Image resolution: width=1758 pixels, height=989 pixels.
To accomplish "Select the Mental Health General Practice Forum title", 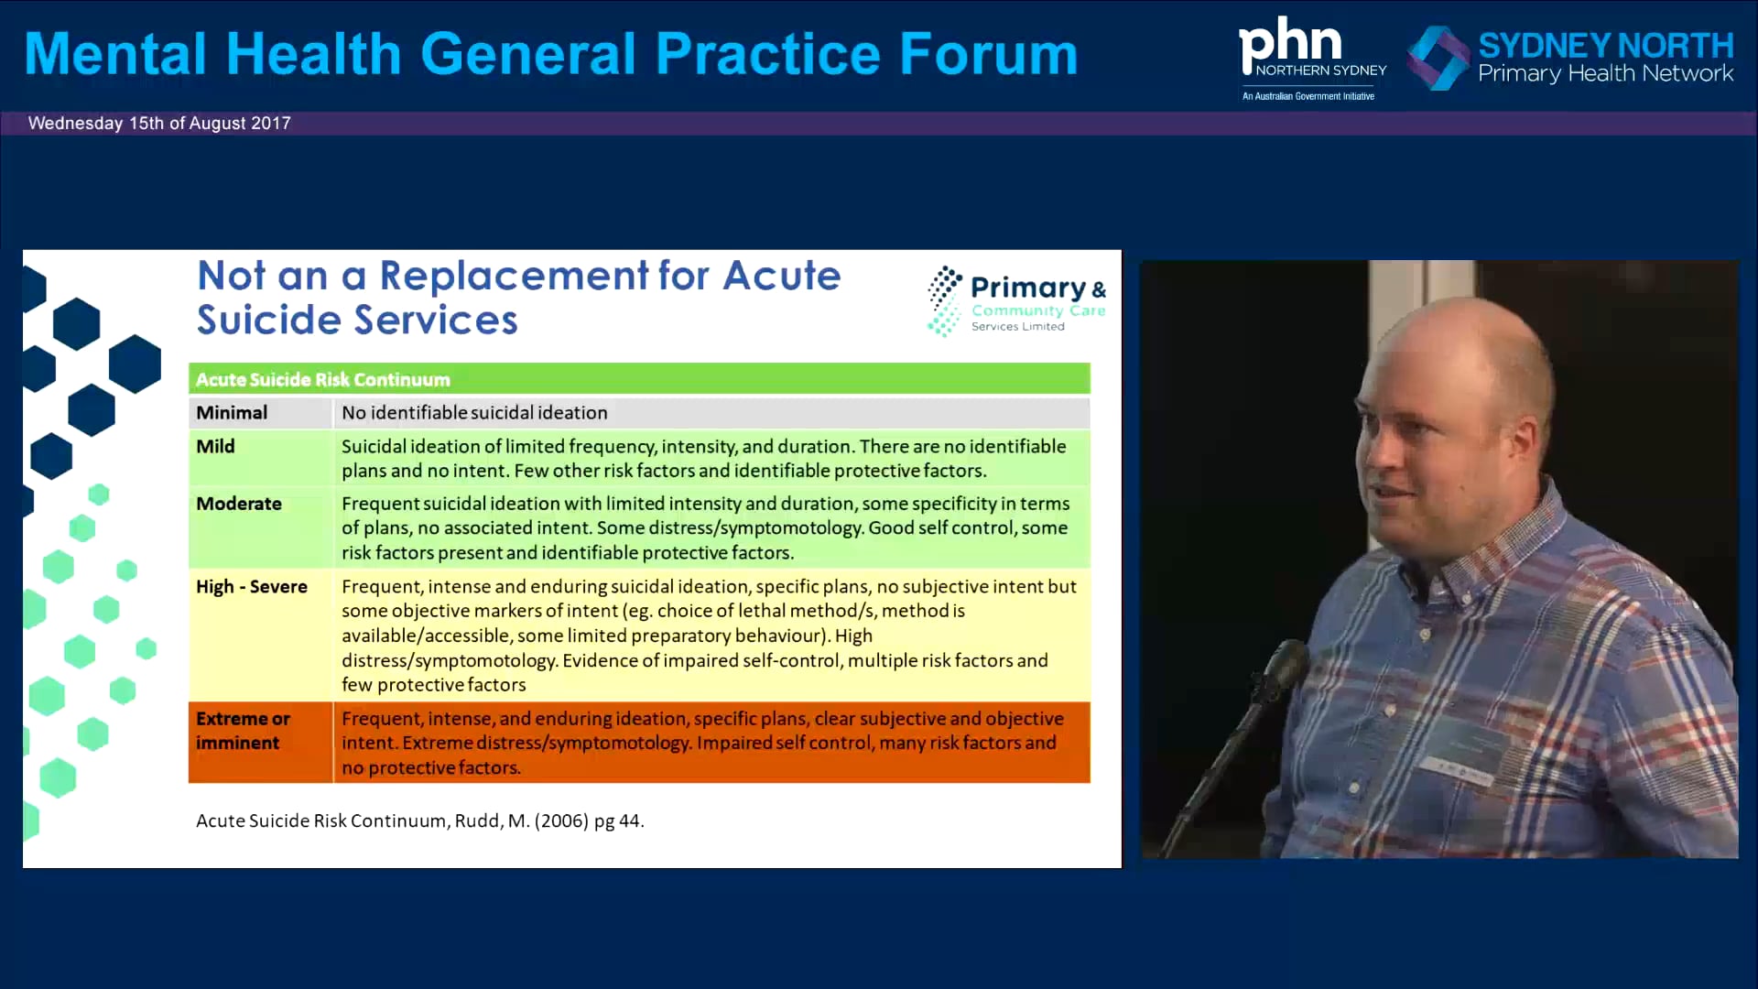I will pos(549,52).
